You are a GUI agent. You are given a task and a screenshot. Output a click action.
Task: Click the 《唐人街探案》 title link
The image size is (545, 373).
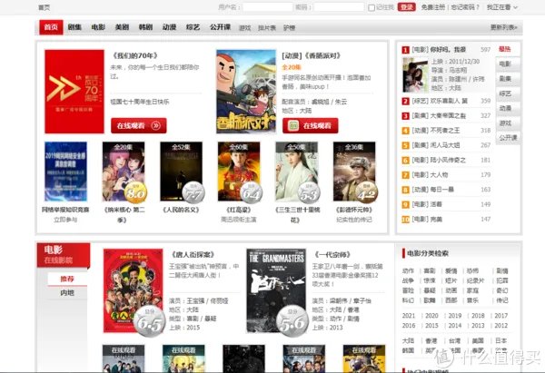[193, 255]
